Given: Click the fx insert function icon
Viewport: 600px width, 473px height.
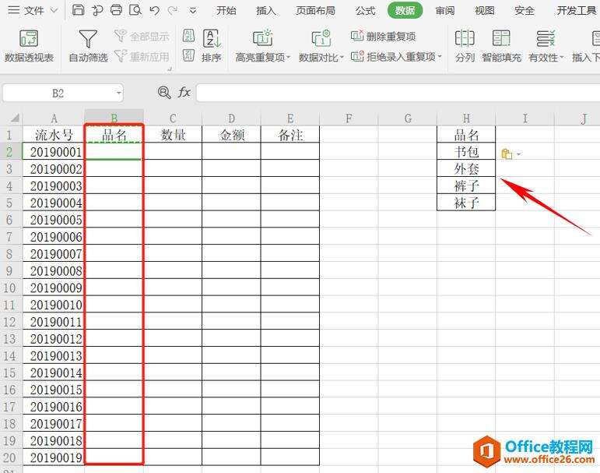Looking at the screenshot, I should 184,93.
